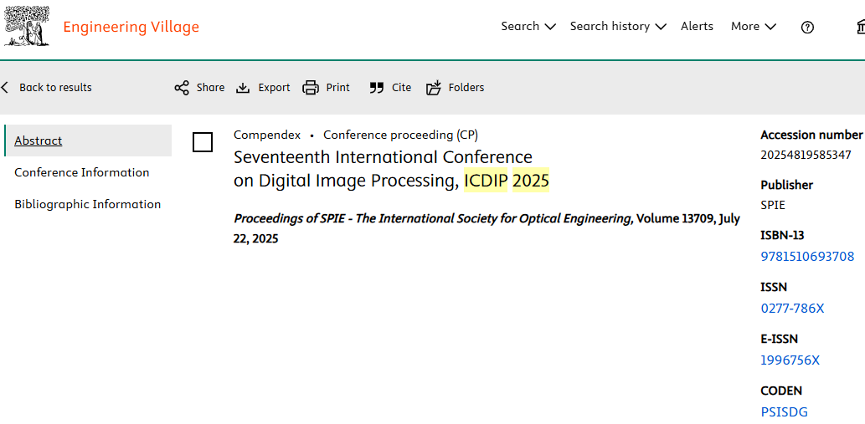This screenshot has height=424, width=865.
Task: Open help via question mark icon
Action: (x=807, y=27)
